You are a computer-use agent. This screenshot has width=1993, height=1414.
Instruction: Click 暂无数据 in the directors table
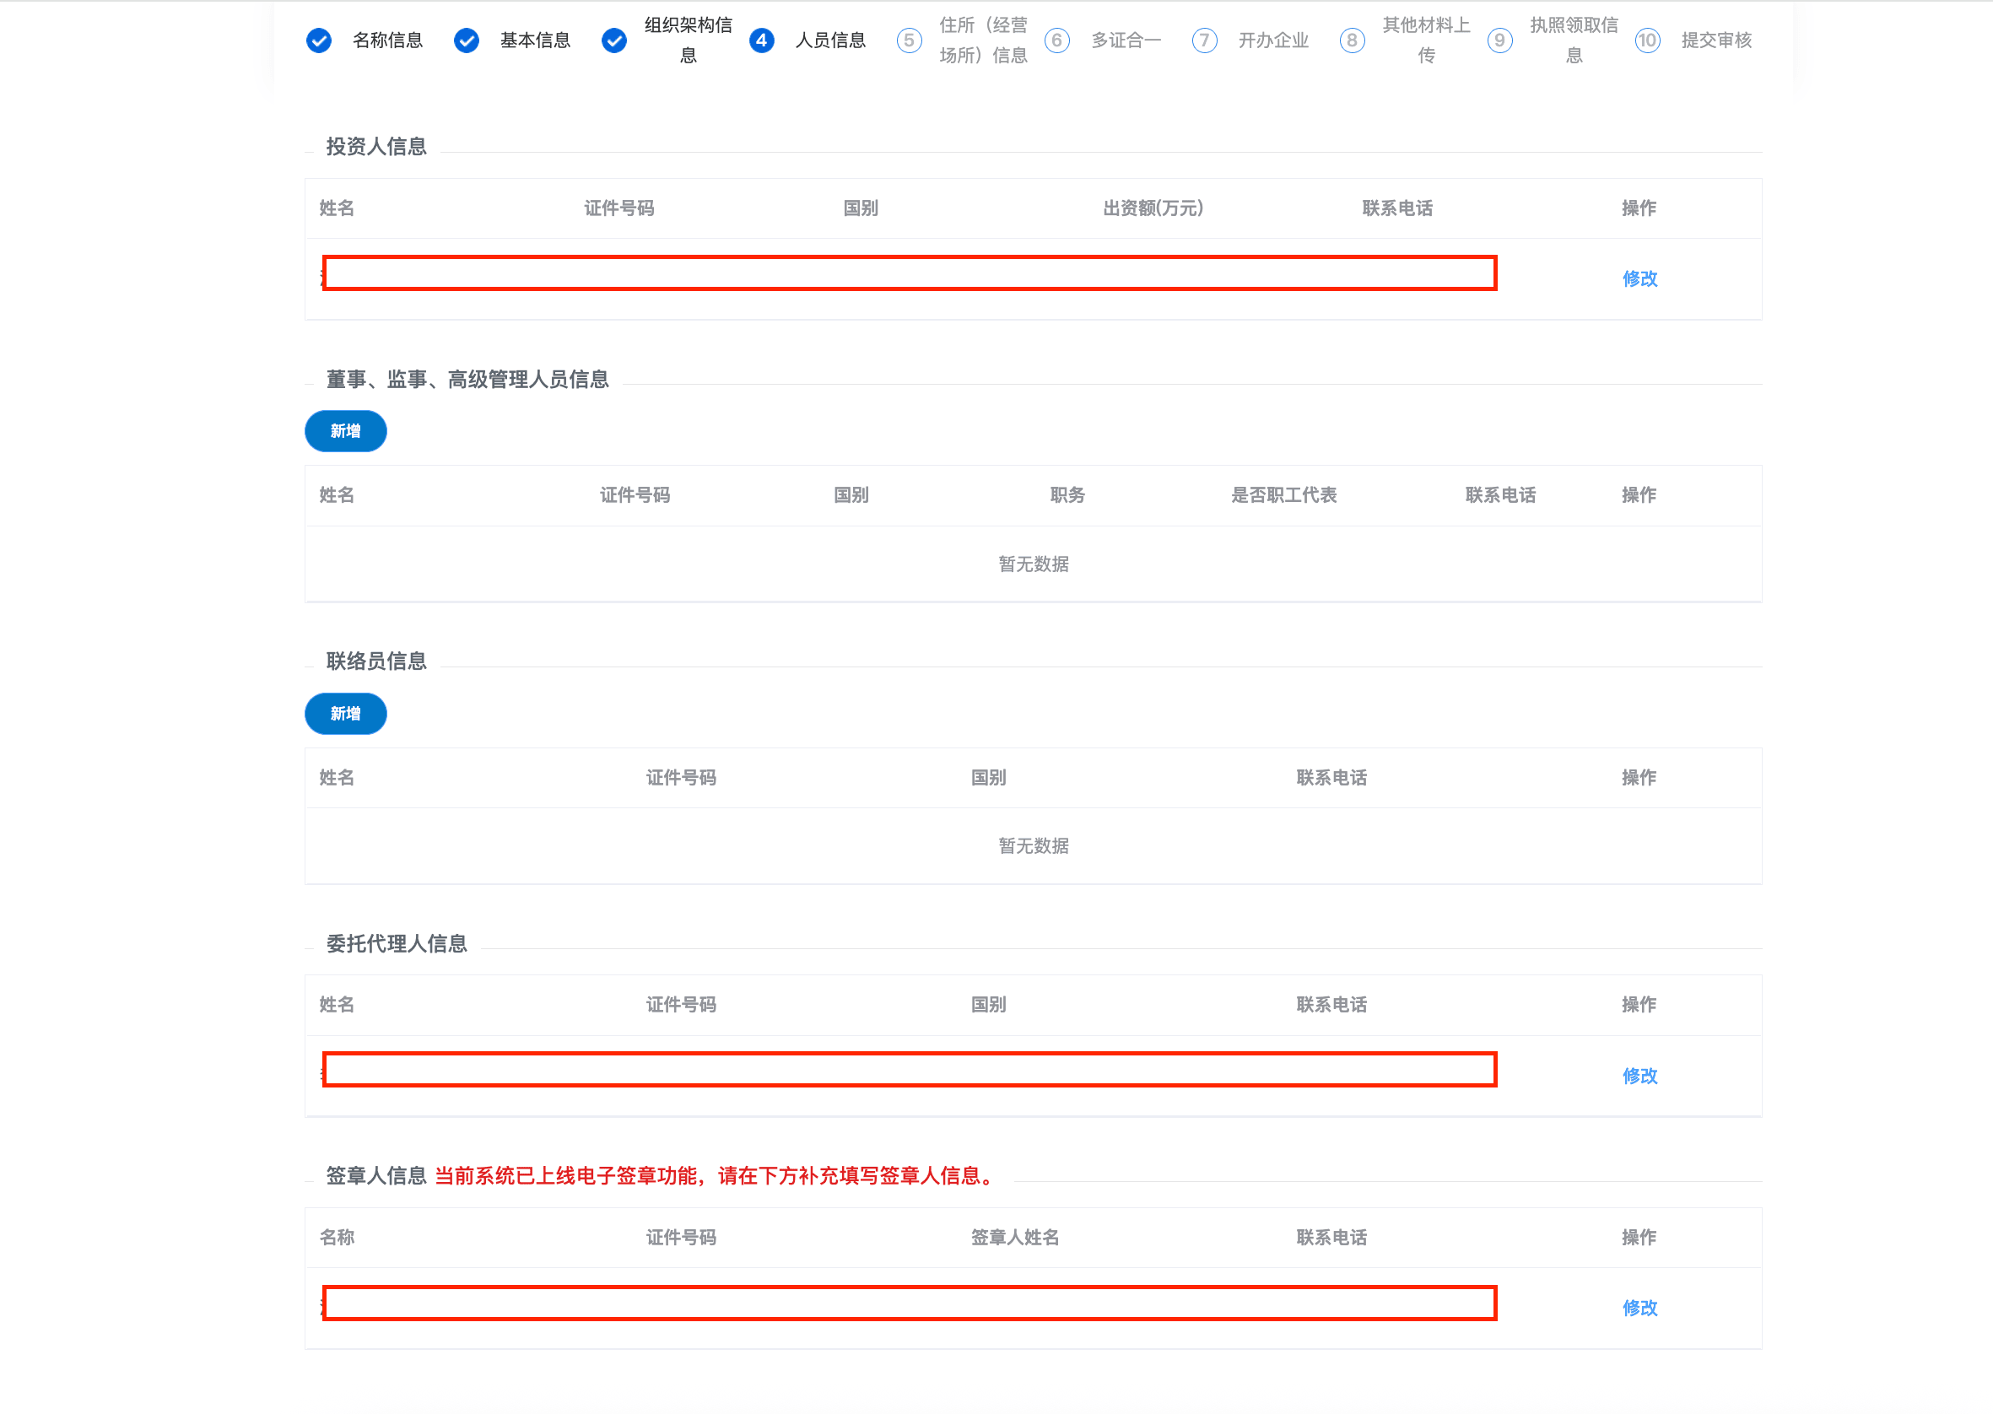[1034, 564]
